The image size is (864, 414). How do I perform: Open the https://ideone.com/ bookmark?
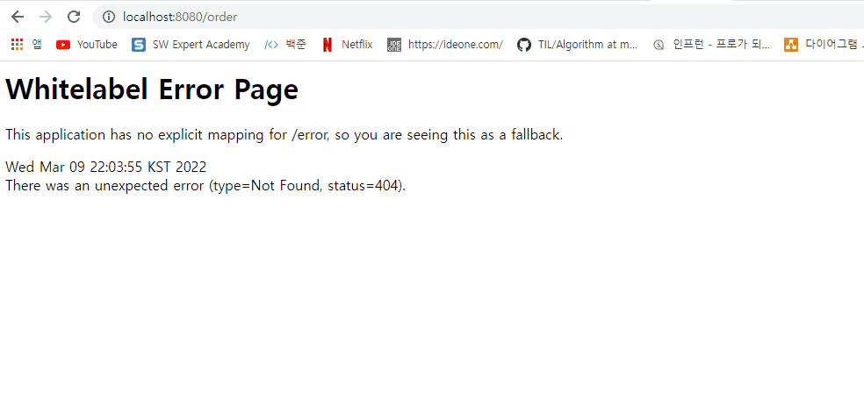coord(445,45)
